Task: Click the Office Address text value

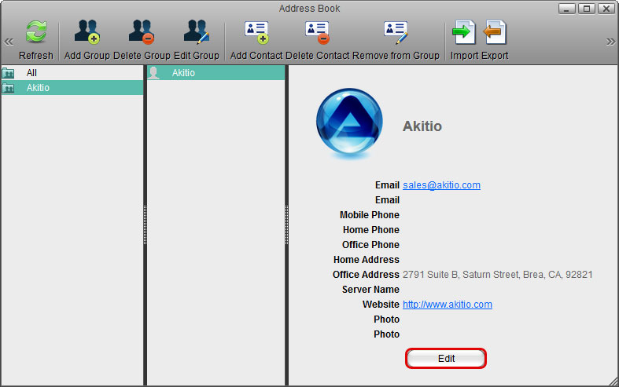Action: coord(497,274)
